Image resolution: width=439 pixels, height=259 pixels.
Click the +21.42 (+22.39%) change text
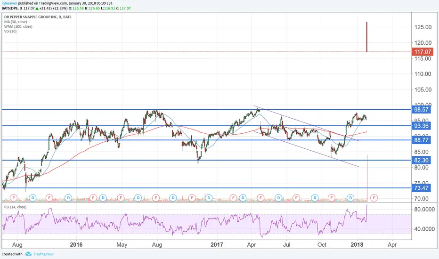[x=54, y=8]
